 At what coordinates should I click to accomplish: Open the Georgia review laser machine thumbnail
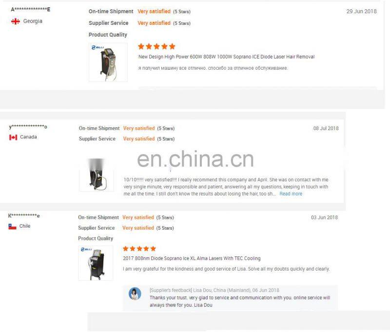(x=108, y=62)
